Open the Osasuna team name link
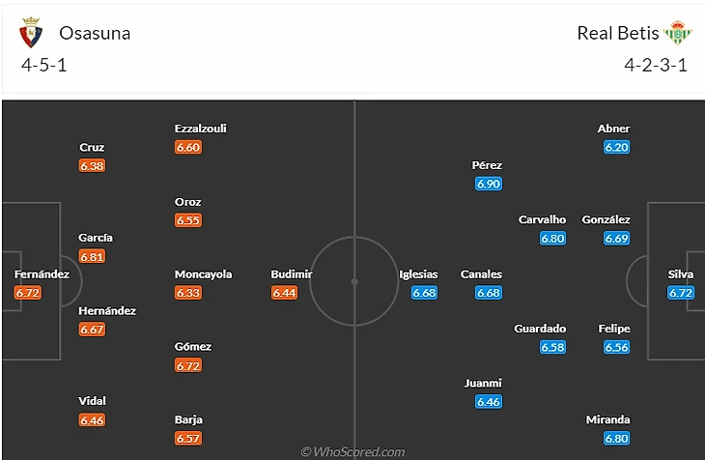 (95, 33)
